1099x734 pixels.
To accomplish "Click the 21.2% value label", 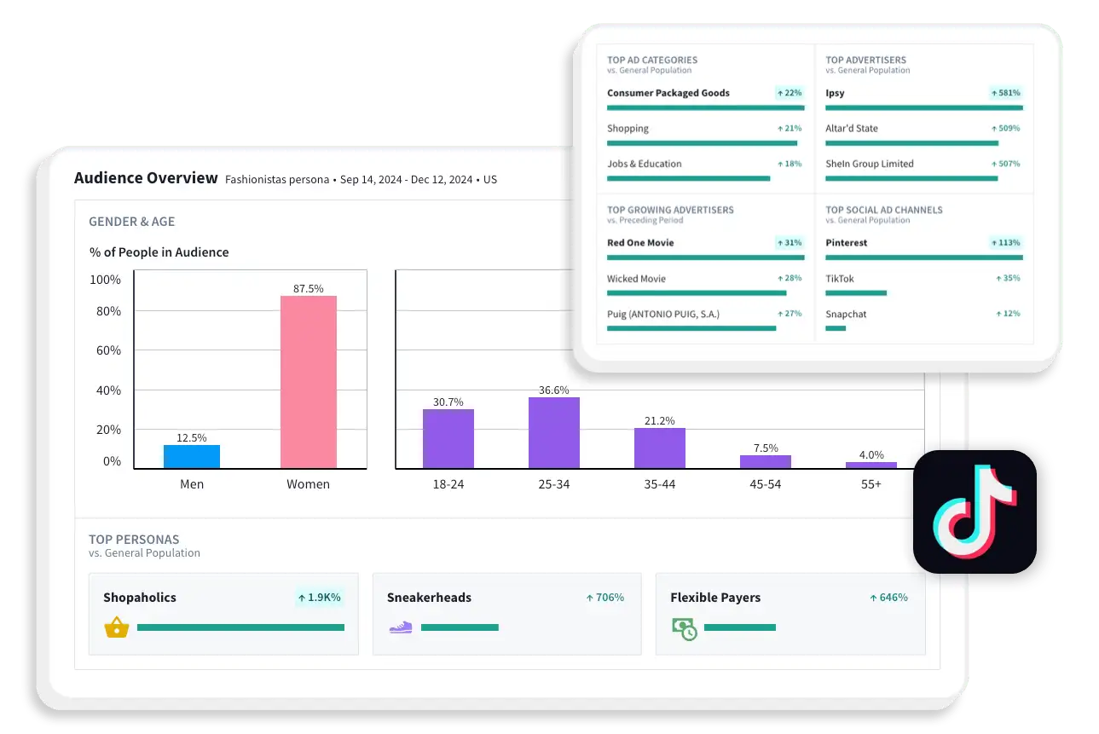I will (x=660, y=421).
